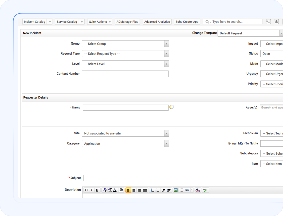This screenshot has height=216, width=283.
Task: Open the notifications bell icon
Action: coord(276,22)
